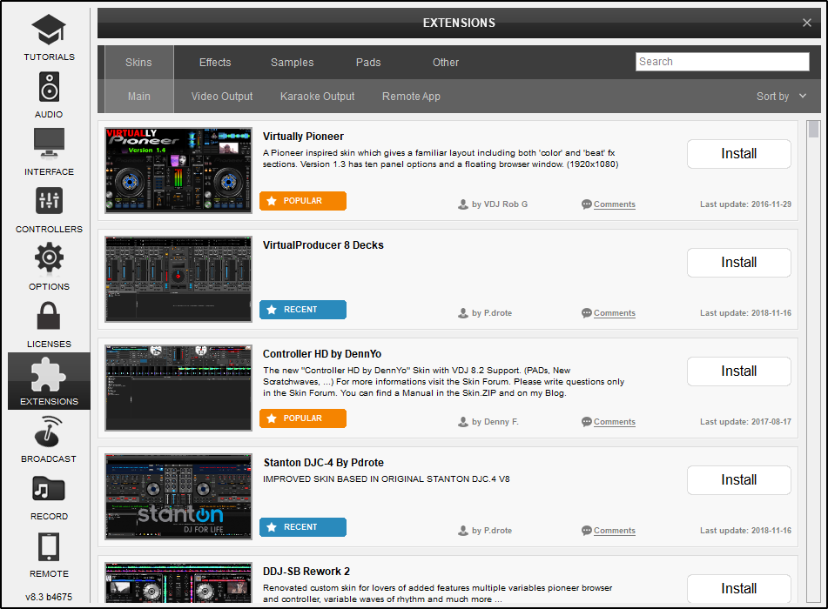828x609 pixels.
Task: Install Controller HD by DennYo skin
Action: 739,371
